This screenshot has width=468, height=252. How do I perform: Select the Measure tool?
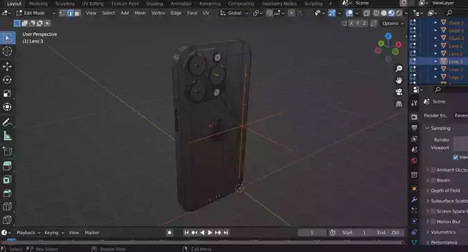(x=8, y=136)
